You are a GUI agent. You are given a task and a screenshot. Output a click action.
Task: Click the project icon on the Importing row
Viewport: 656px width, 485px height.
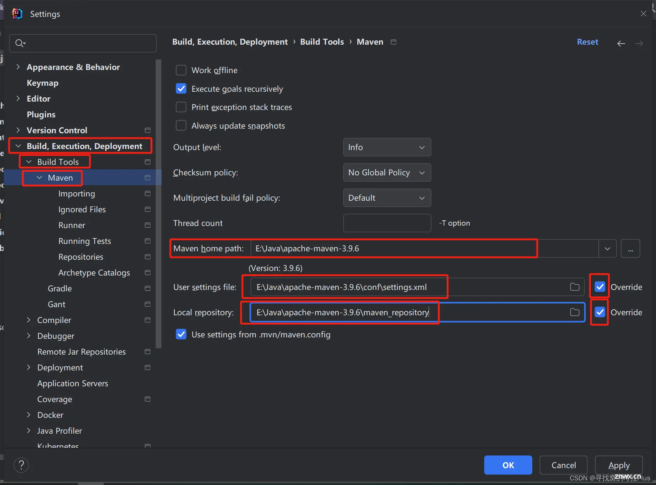click(x=148, y=194)
